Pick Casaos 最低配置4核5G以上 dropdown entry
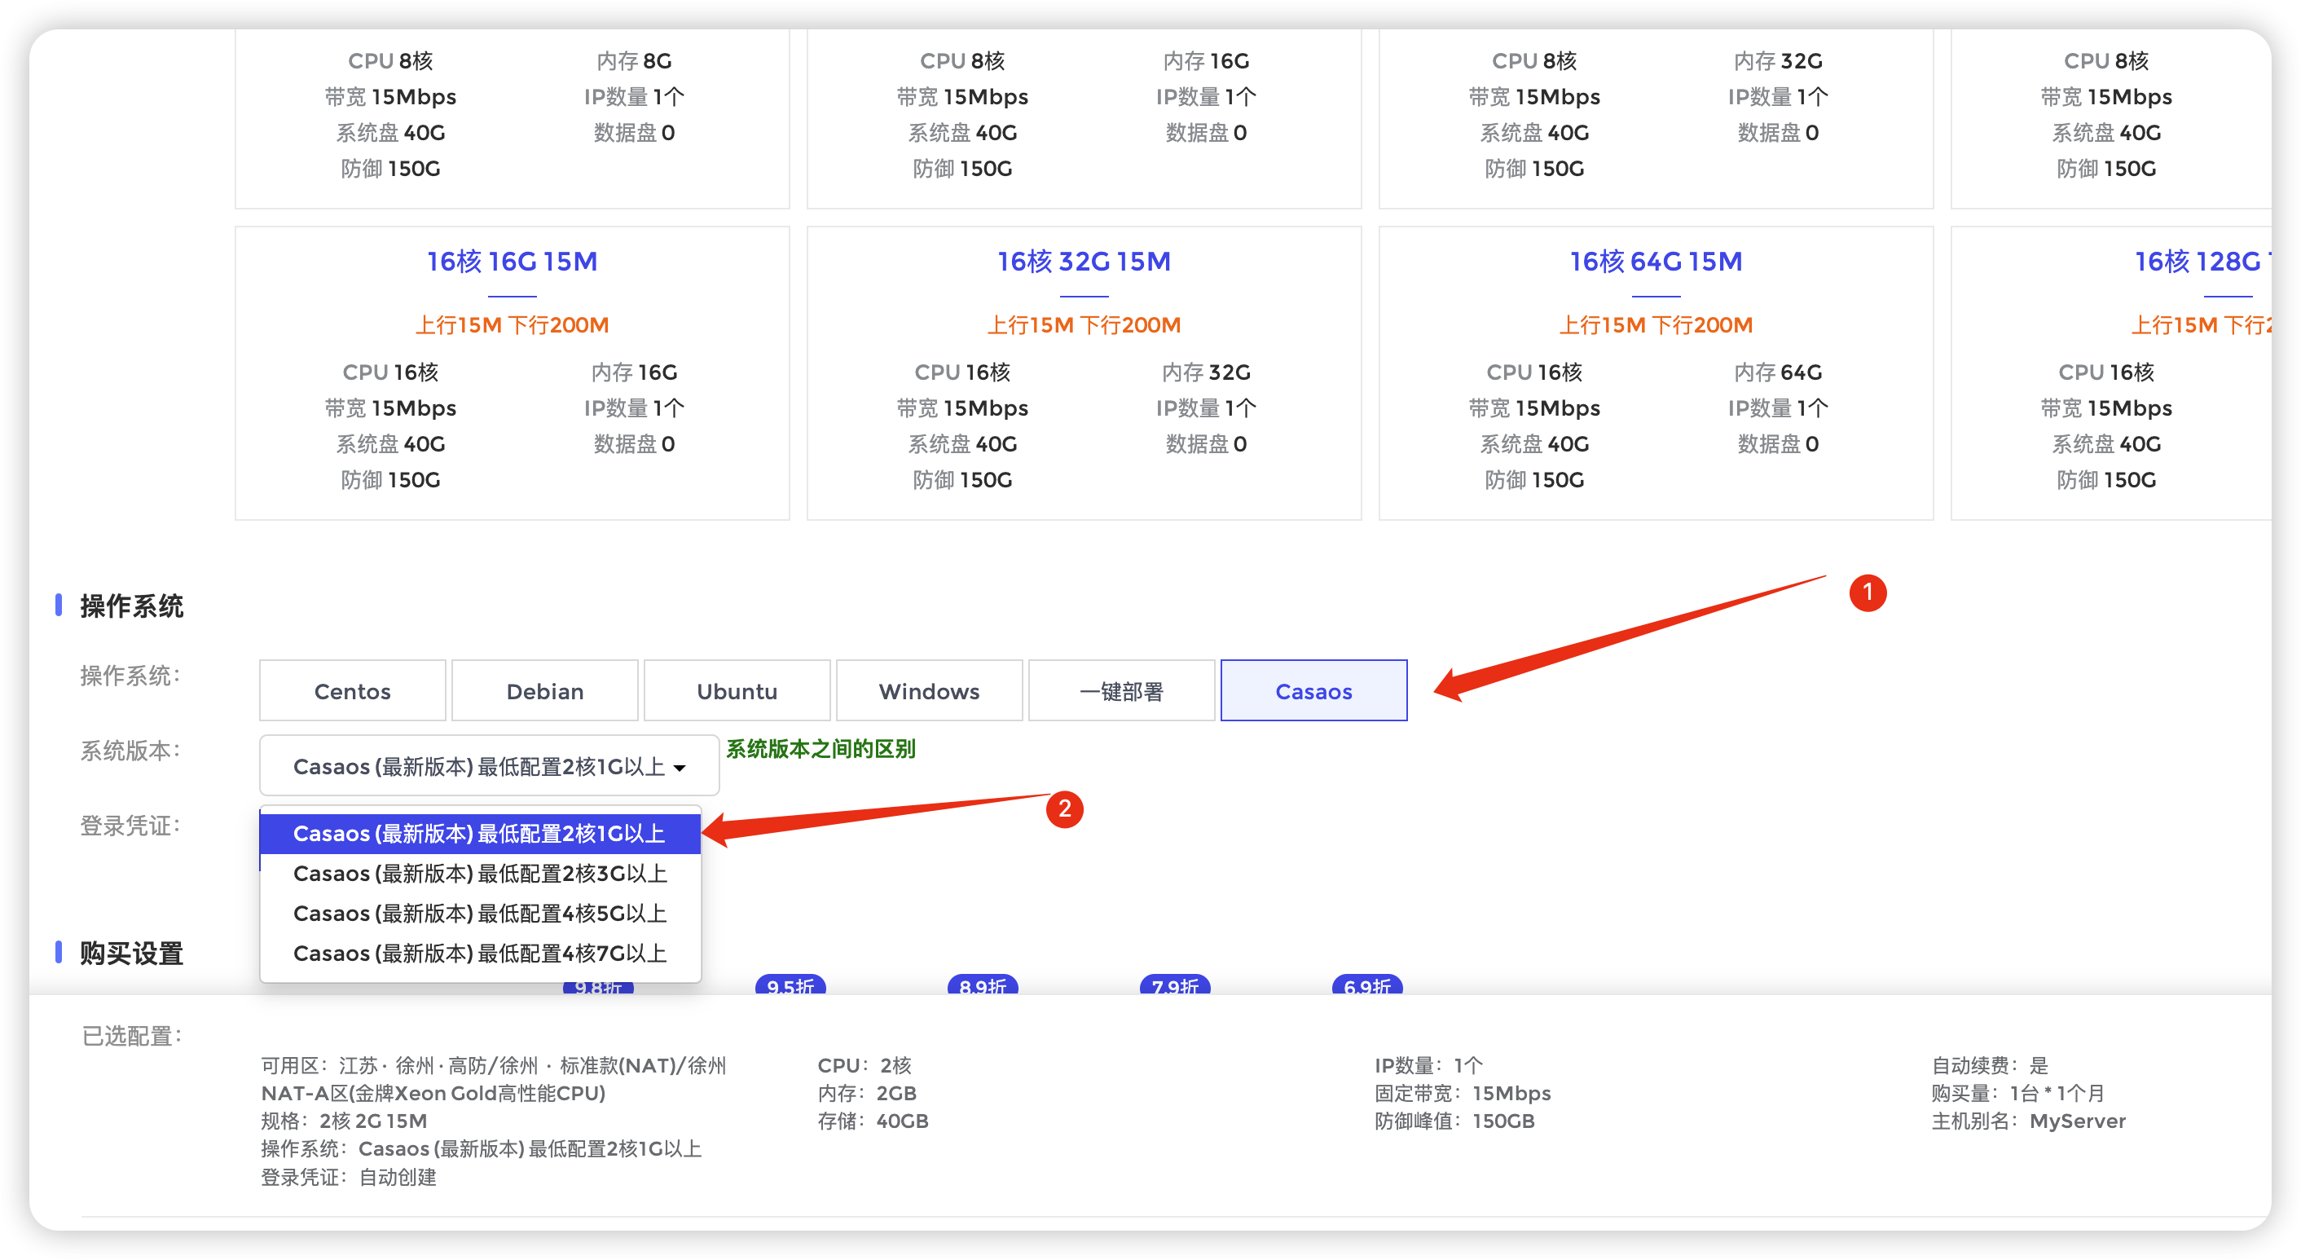This screenshot has width=2301, height=1260. [x=479, y=914]
